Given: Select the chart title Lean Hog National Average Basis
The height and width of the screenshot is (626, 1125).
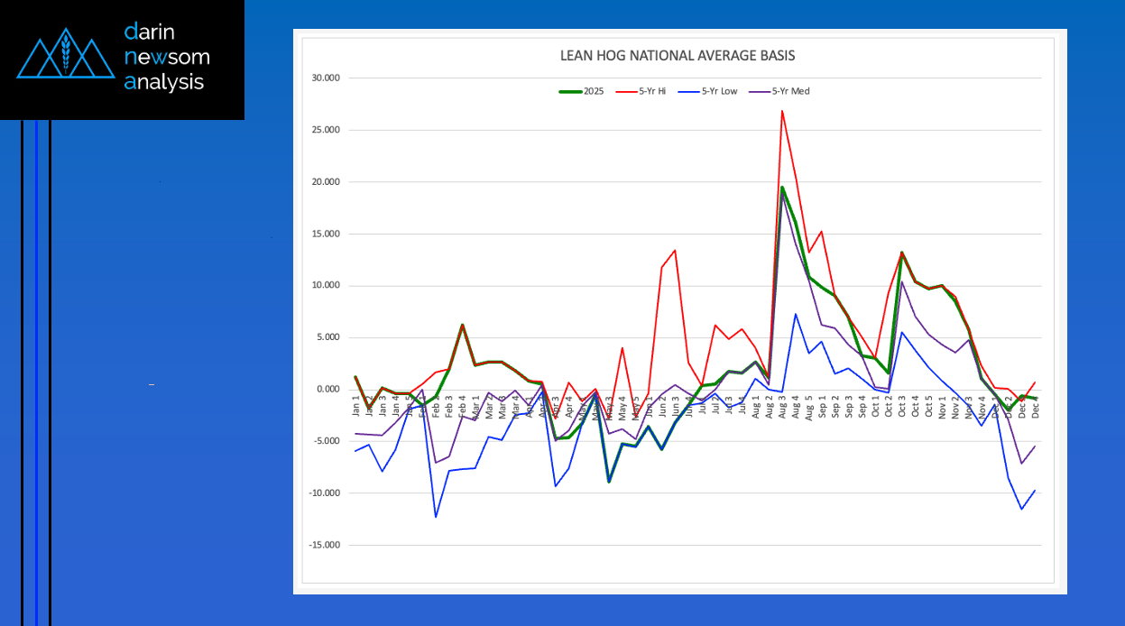Looking at the screenshot, I should 678,56.
